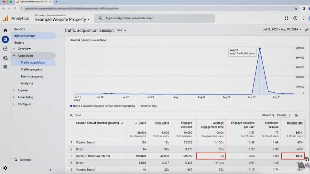Click the Organic Search row with 12,025 engaged sessions
The height and width of the screenshot is (174, 310).
(x=186, y=143)
